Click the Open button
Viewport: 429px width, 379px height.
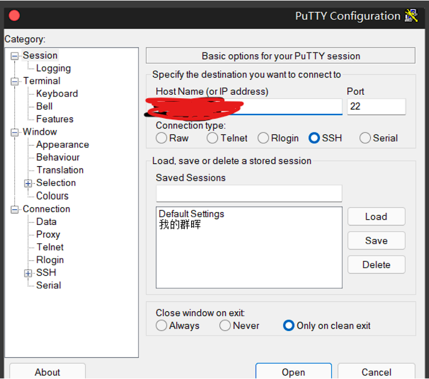click(294, 372)
